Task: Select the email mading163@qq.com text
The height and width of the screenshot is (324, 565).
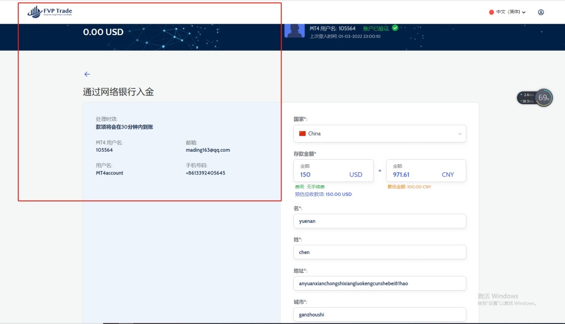Action: (208, 150)
